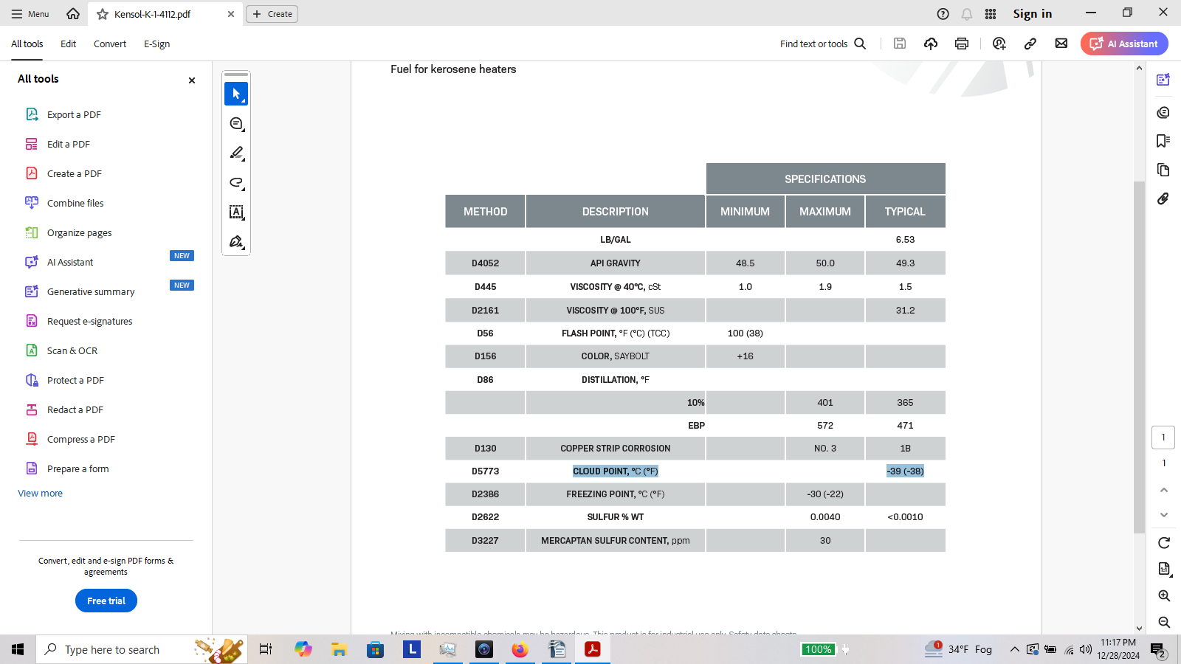
Task: Zoom in using the magnifier plus icon
Action: (1164, 596)
